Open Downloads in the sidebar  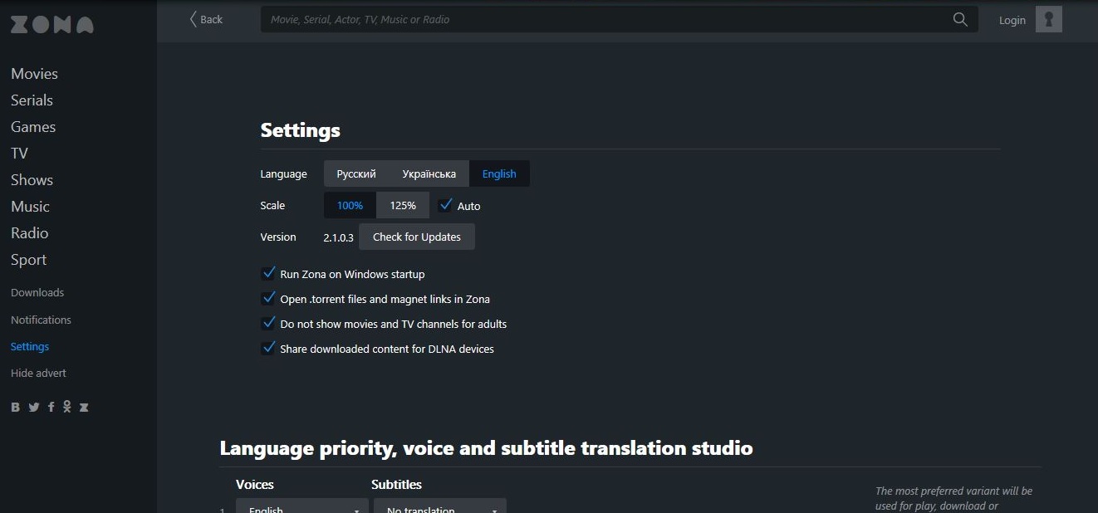point(37,293)
